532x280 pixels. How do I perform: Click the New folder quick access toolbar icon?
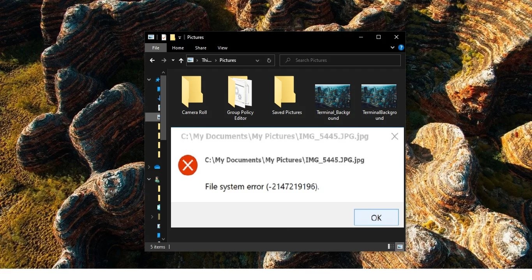173,37
